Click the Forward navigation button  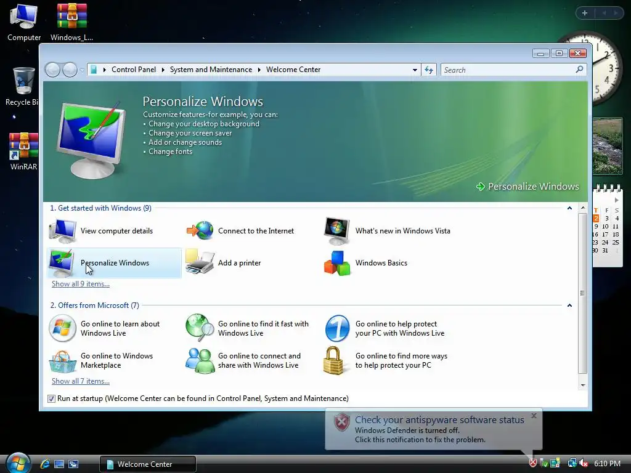click(70, 70)
